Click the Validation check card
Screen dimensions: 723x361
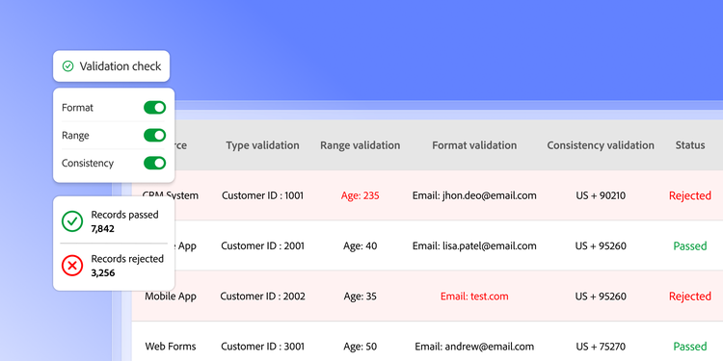111,66
